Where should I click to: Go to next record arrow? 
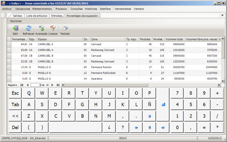tap(52, 85)
